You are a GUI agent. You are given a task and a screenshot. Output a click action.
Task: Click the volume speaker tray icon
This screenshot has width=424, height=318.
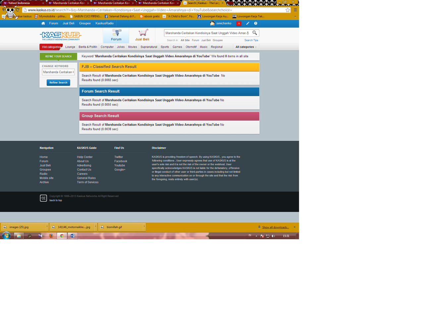273,236
